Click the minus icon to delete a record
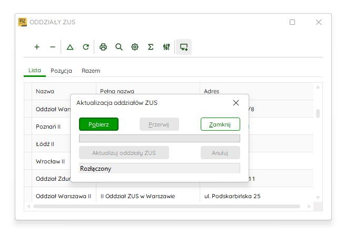Image resolution: width=354 pixels, height=243 pixels. pos(53,47)
